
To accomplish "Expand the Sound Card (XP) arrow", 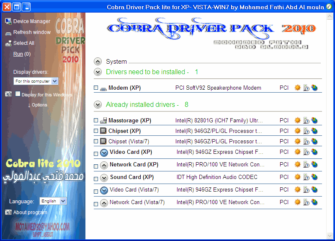I will [104, 178].
